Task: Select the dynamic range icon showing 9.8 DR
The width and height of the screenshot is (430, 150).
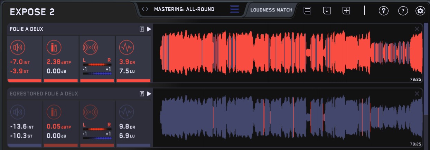Action: coord(126,112)
